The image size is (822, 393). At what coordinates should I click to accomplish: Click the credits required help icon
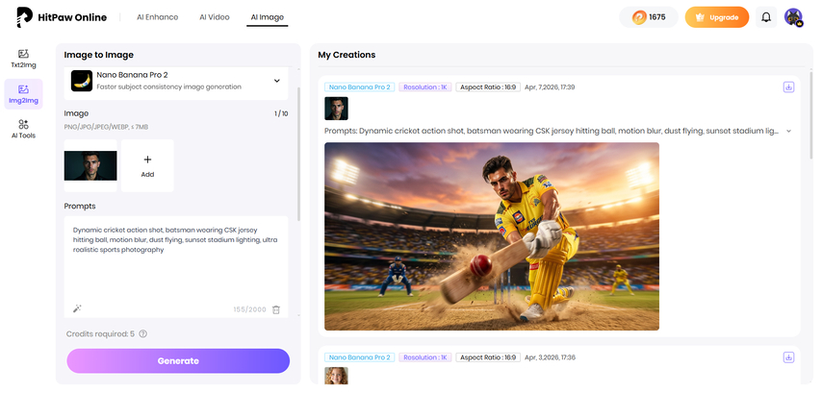coord(142,333)
